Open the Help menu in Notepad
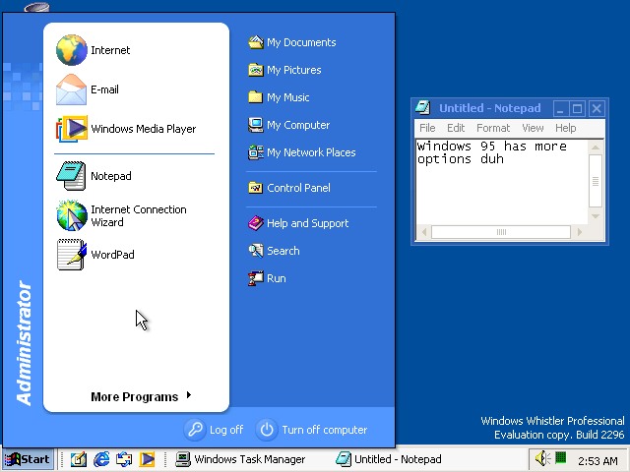The image size is (630, 472). coord(566,128)
